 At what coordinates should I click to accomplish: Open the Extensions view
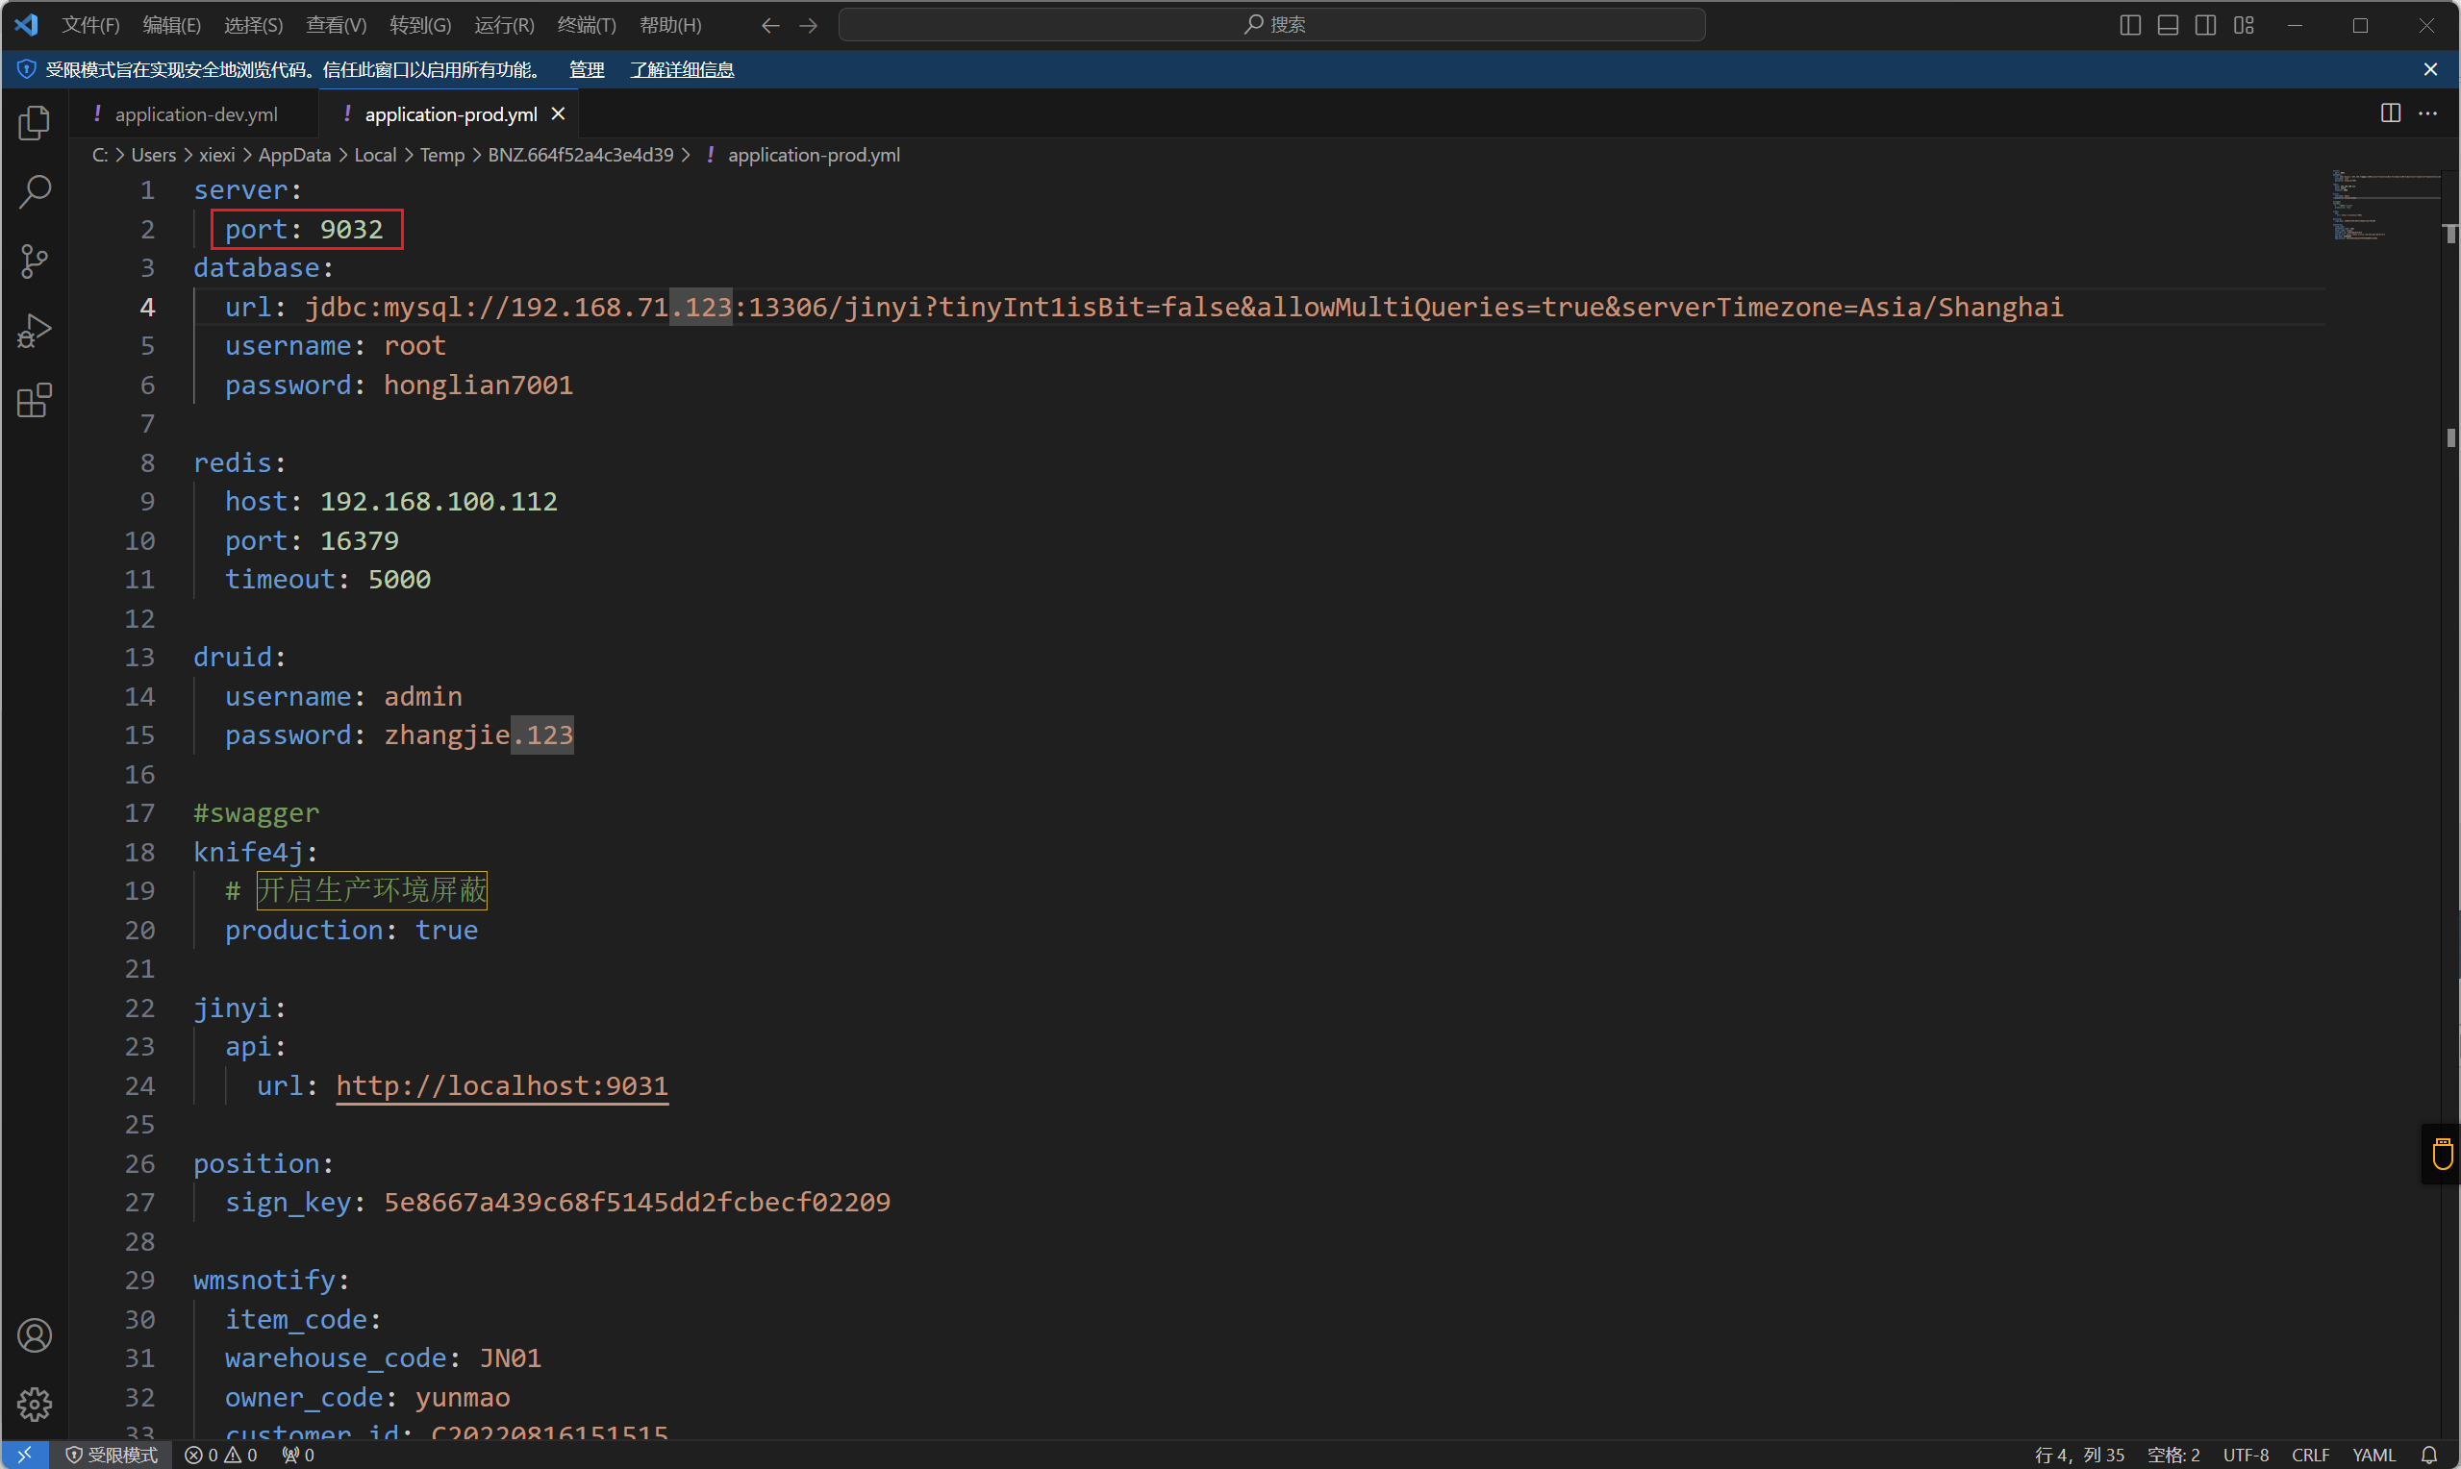point(35,400)
